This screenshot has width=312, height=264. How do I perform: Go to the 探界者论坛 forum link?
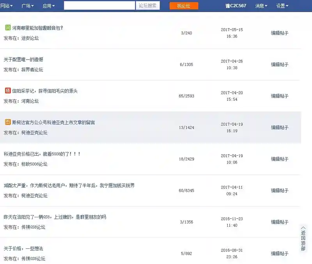32,70
